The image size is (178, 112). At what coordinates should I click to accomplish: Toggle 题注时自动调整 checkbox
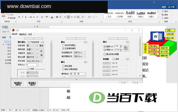click(104, 54)
